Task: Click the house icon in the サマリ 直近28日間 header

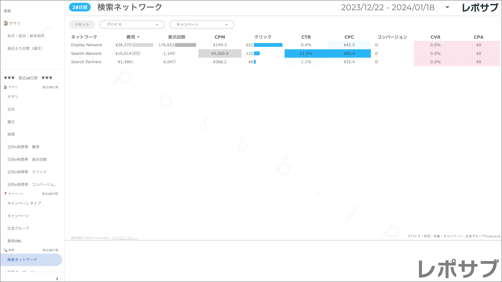Action: click(x=5, y=87)
